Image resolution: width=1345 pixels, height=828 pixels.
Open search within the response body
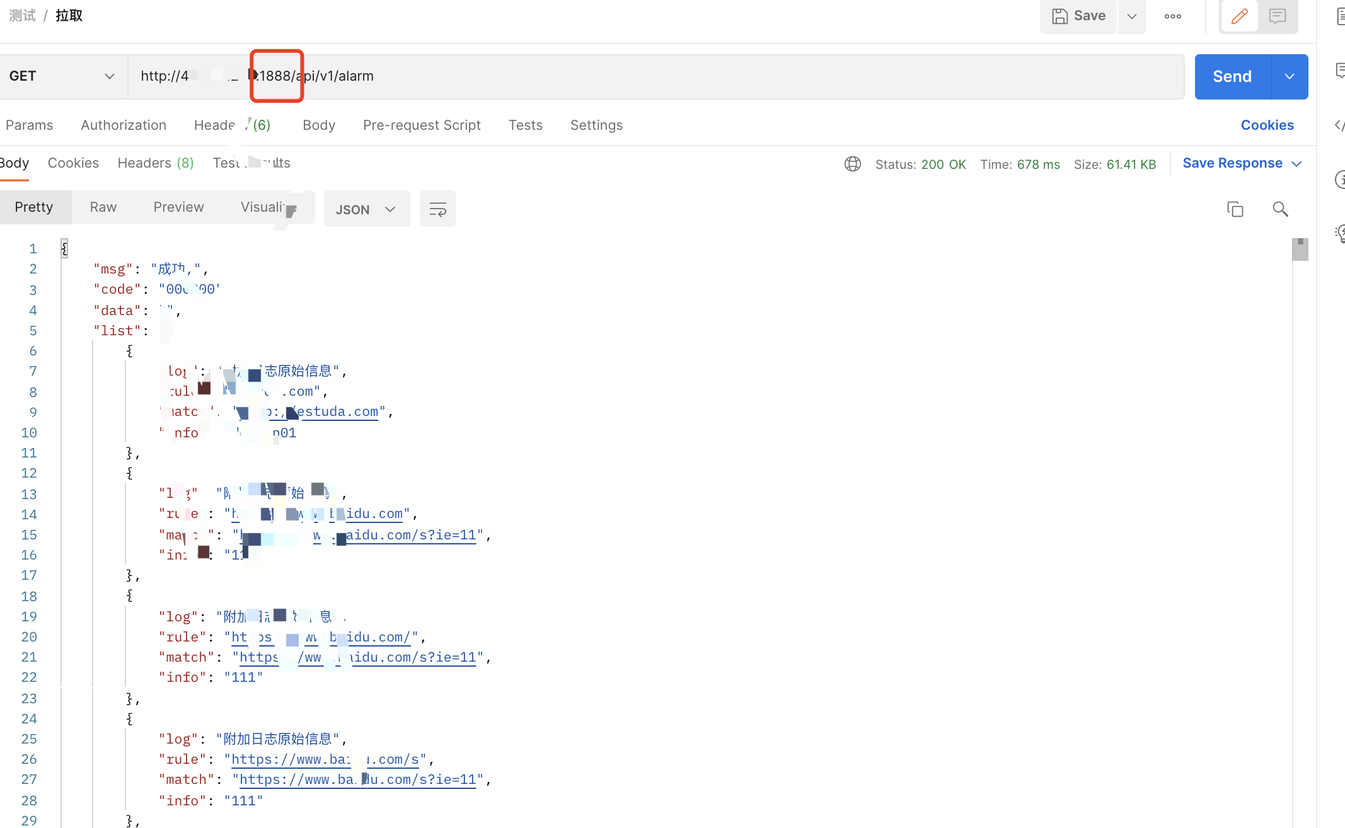tap(1280, 209)
